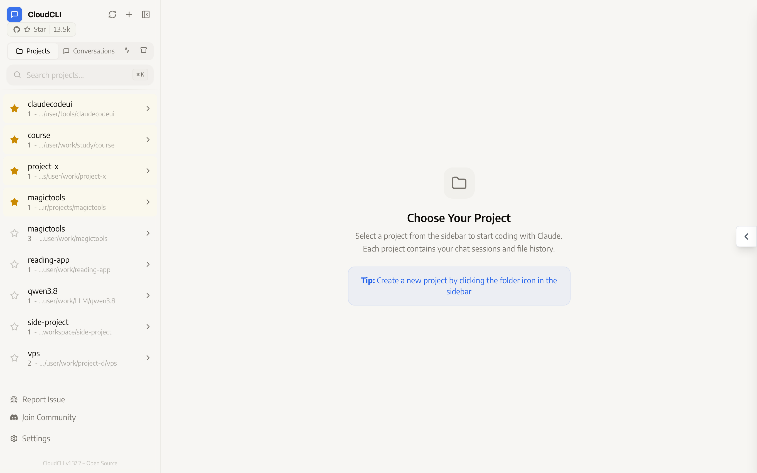Expand vps project chevron
757x473 pixels.
tap(148, 358)
